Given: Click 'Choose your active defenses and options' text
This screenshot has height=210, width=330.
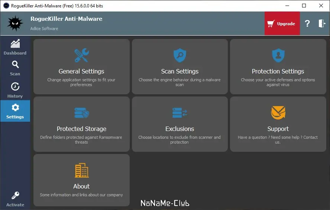Looking at the screenshot, I should (278, 80).
